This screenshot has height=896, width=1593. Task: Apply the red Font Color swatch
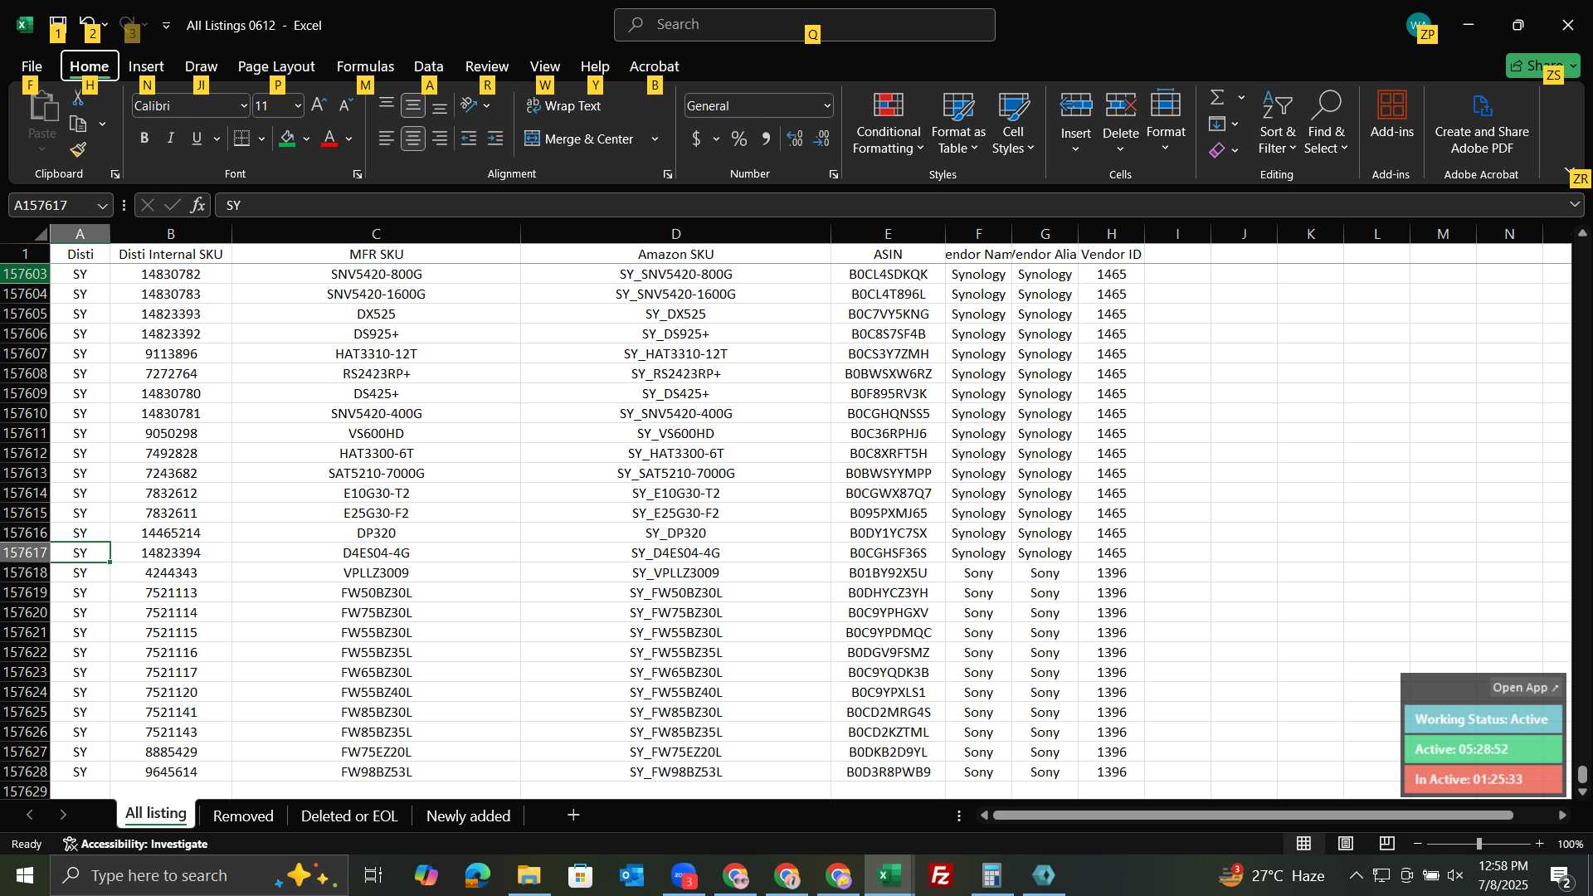329,139
